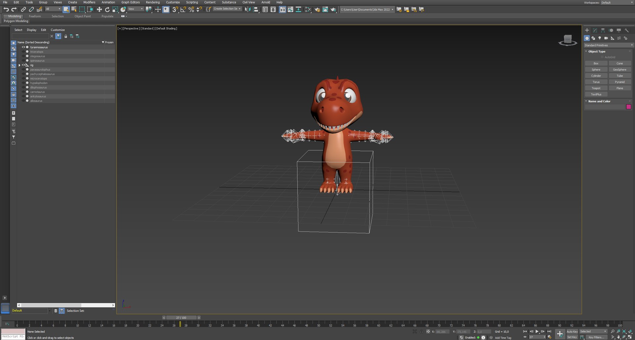The width and height of the screenshot is (635, 340).
Task: Choose the Select and Move tool
Action: 99,10
